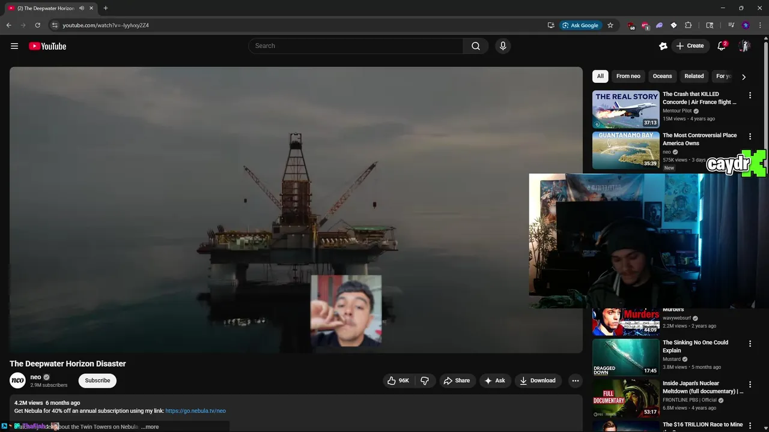Image resolution: width=769 pixels, height=432 pixels.
Task: Open the media controls toolbar icon
Action: tap(731, 25)
